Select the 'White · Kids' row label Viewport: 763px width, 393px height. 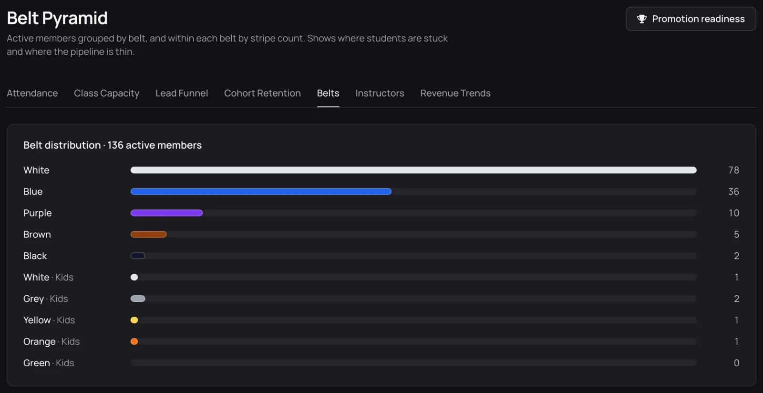pyautogui.click(x=48, y=278)
